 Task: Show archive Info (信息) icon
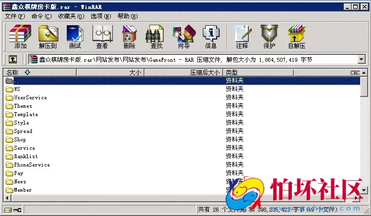(x=211, y=37)
